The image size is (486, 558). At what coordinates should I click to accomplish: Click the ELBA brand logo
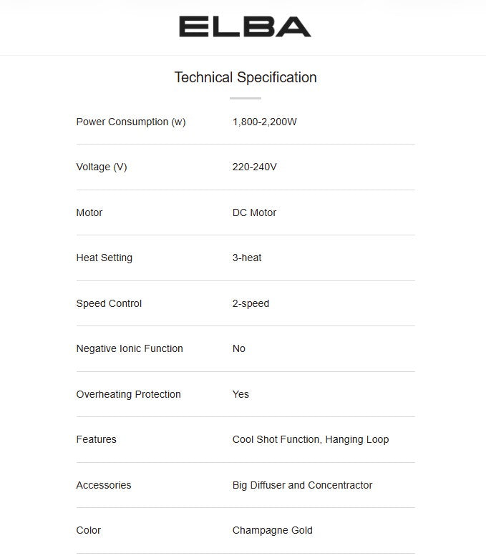tap(245, 27)
